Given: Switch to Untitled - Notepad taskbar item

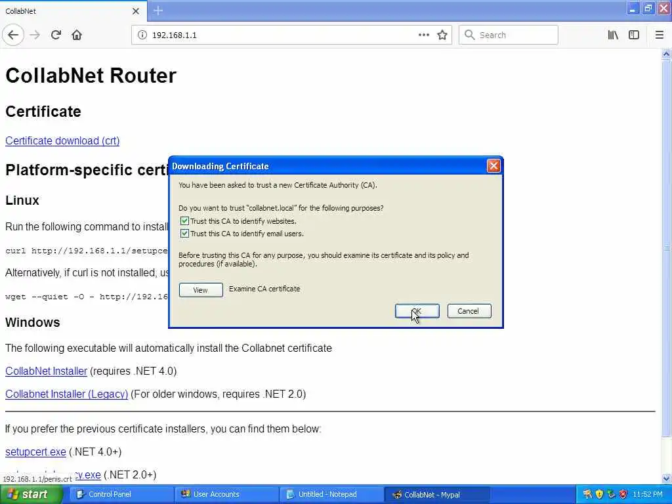Looking at the screenshot, I should coord(331,495).
